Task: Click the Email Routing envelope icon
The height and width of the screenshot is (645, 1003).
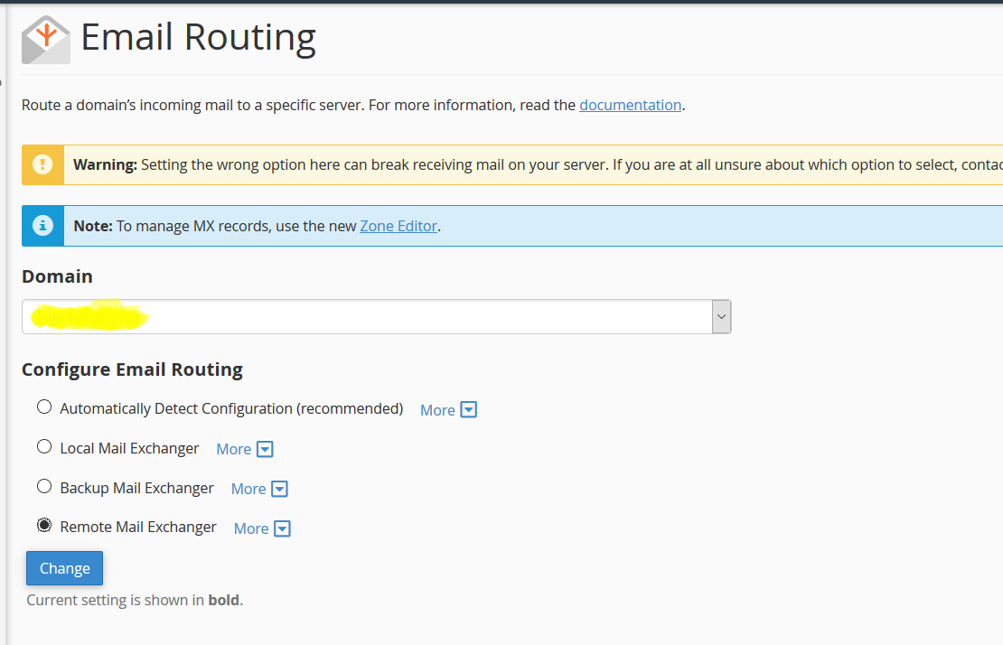Action: click(x=46, y=40)
